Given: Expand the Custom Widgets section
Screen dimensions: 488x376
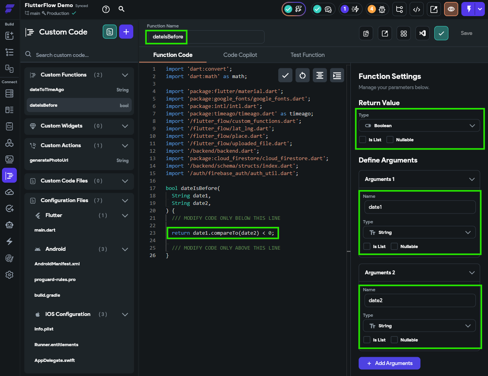Looking at the screenshot, I should coord(125,126).
